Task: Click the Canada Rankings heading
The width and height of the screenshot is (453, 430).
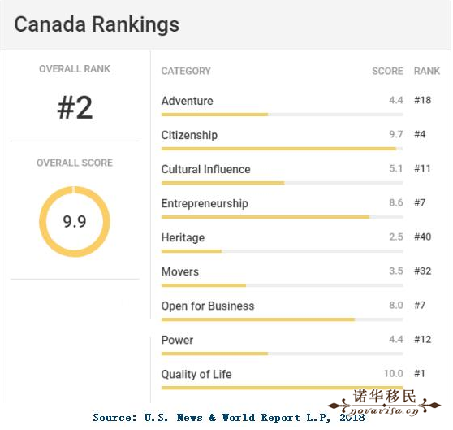Action: coord(97,25)
